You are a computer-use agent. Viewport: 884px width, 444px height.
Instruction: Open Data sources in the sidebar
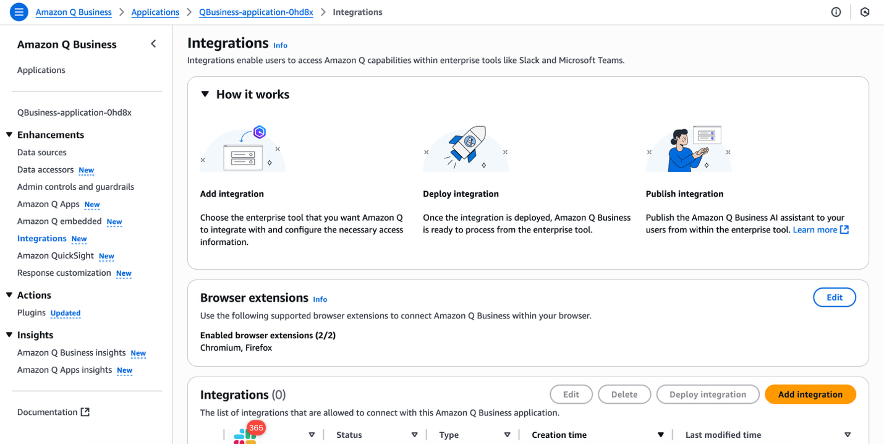point(42,152)
